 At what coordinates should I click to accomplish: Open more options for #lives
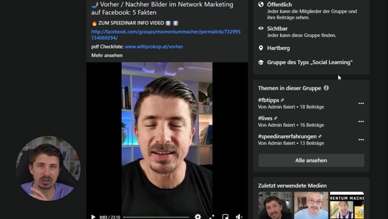coord(361,121)
